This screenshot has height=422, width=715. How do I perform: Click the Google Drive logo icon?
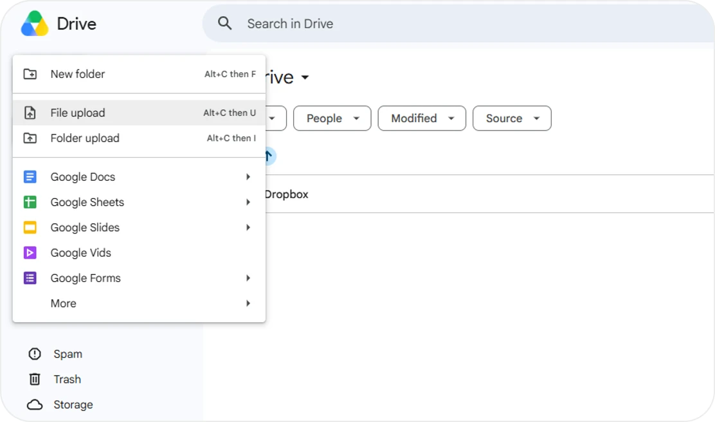click(35, 24)
